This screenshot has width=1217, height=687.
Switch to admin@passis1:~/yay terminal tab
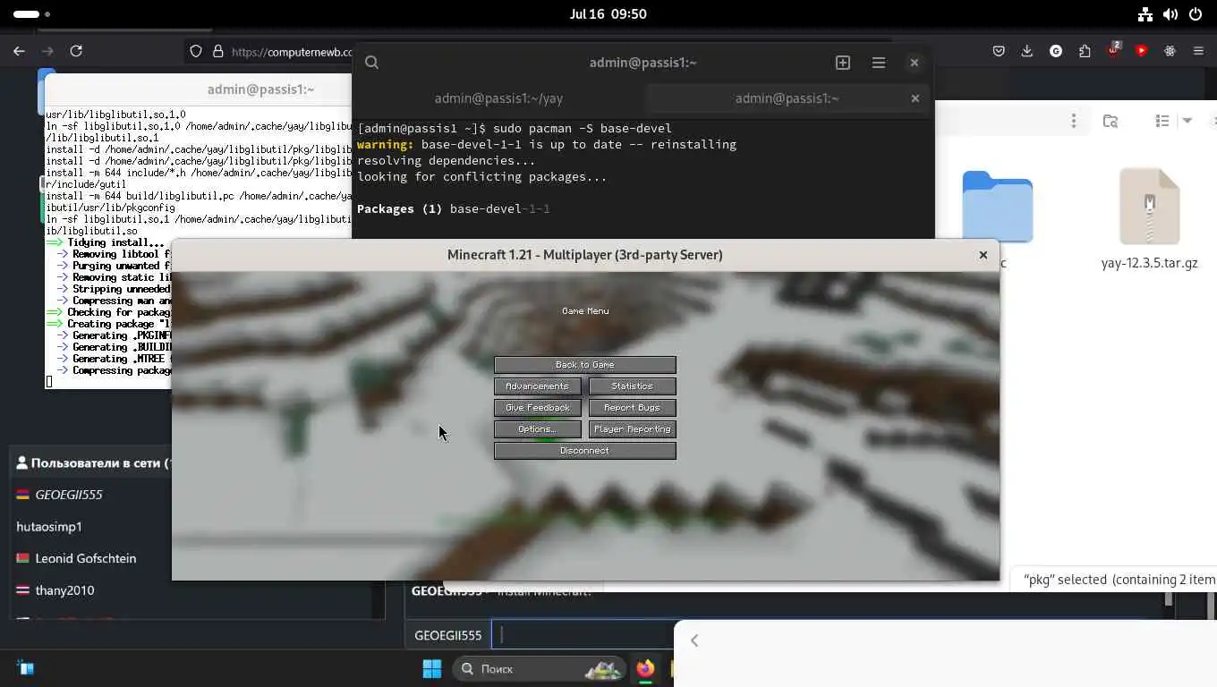pos(498,98)
